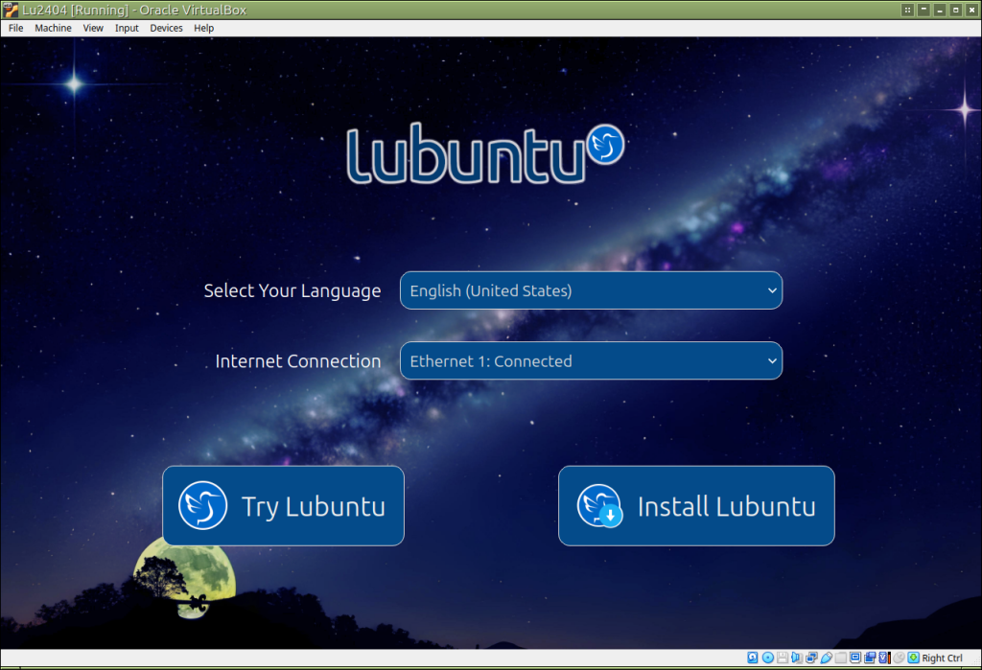
Task: Open the File menu
Action: coord(15,28)
